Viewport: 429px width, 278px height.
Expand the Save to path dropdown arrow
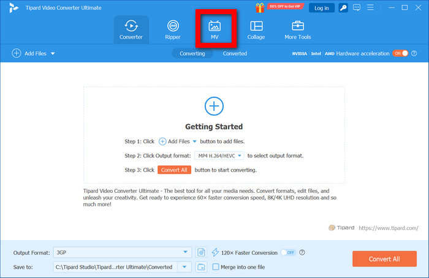(x=184, y=267)
